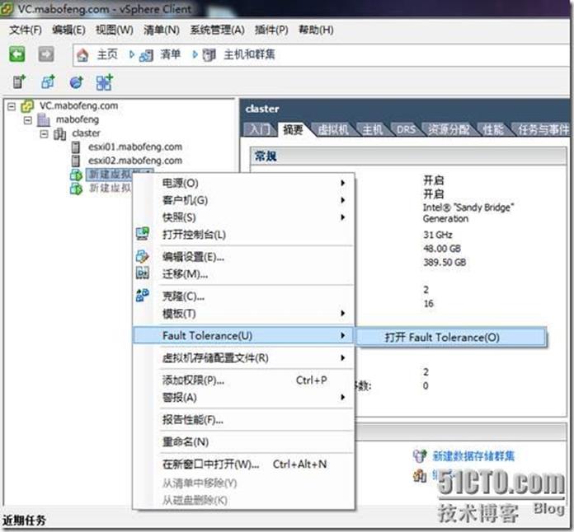574x532 pixels.
Task: Collapse the VC.mabofeng.com tree node
Action: (x=12, y=106)
